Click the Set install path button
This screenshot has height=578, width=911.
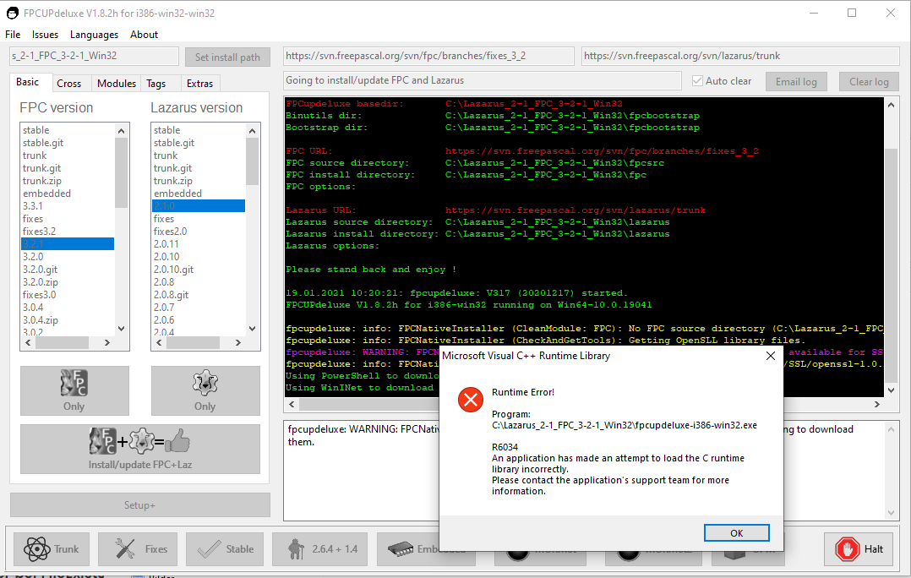[228, 57]
